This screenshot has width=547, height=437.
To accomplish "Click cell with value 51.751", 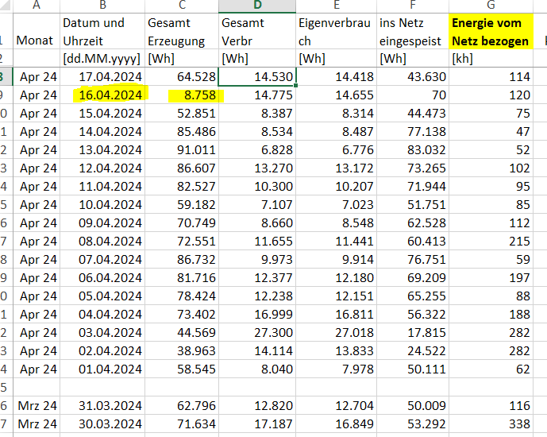I will coord(413,204).
